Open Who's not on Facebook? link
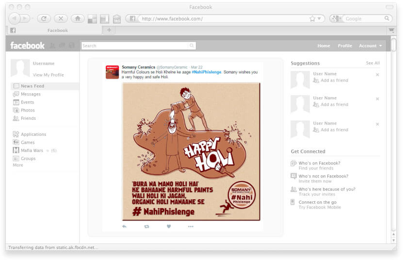Image resolution: width=406 pixels, height=260 pixels. point(323,176)
